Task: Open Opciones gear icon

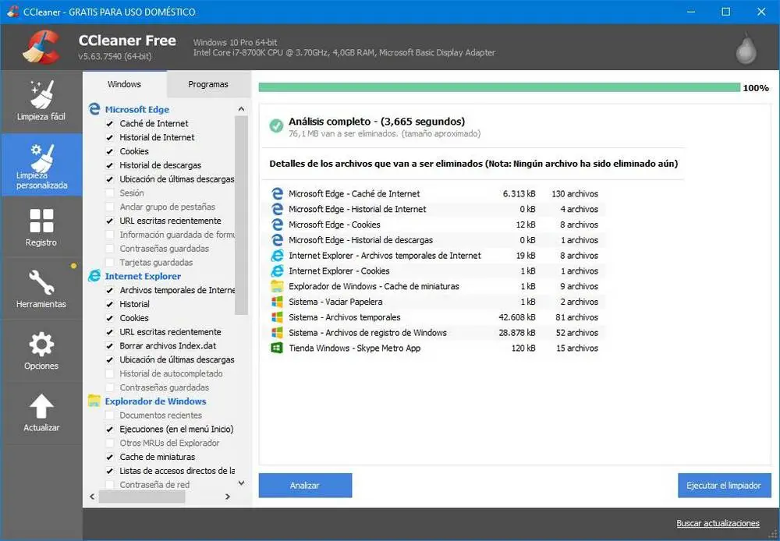Action: (x=41, y=344)
